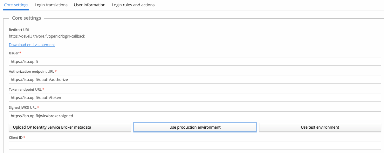Screen dimensions: 384x153
Task: Switch to the Login translations tab
Action: 51,5
